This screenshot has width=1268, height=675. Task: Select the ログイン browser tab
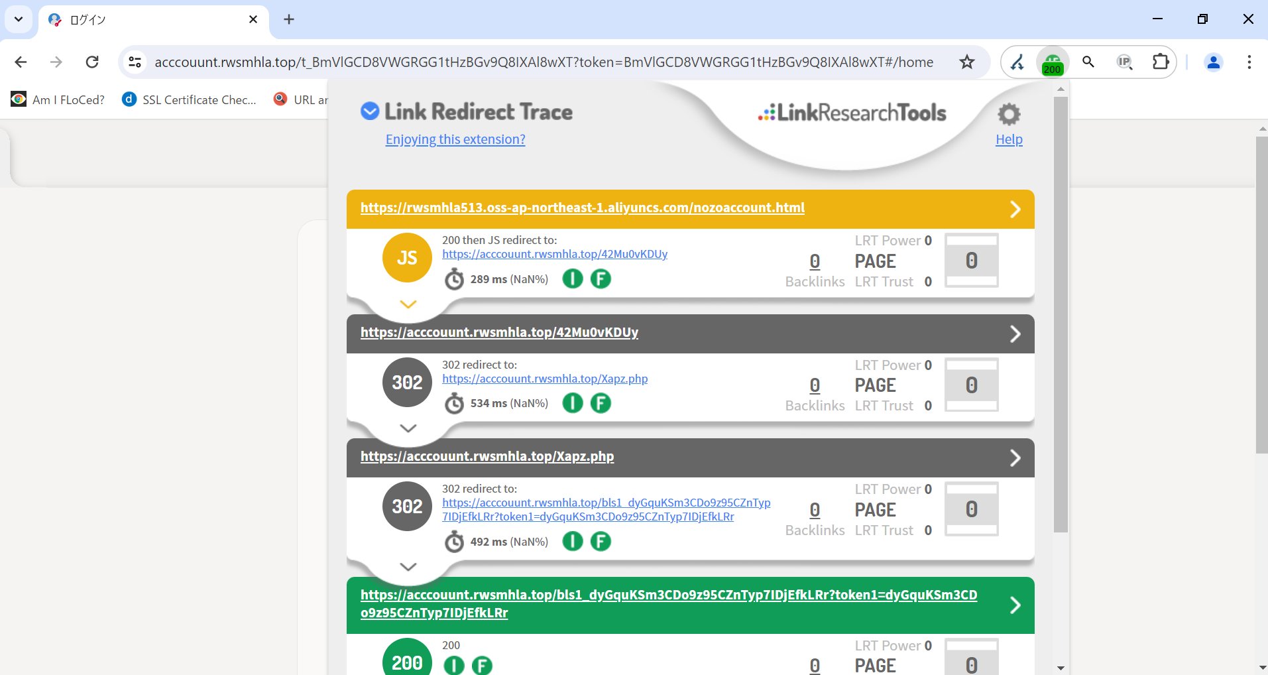(x=153, y=20)
